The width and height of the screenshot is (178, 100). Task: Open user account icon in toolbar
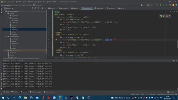[142, 5]
